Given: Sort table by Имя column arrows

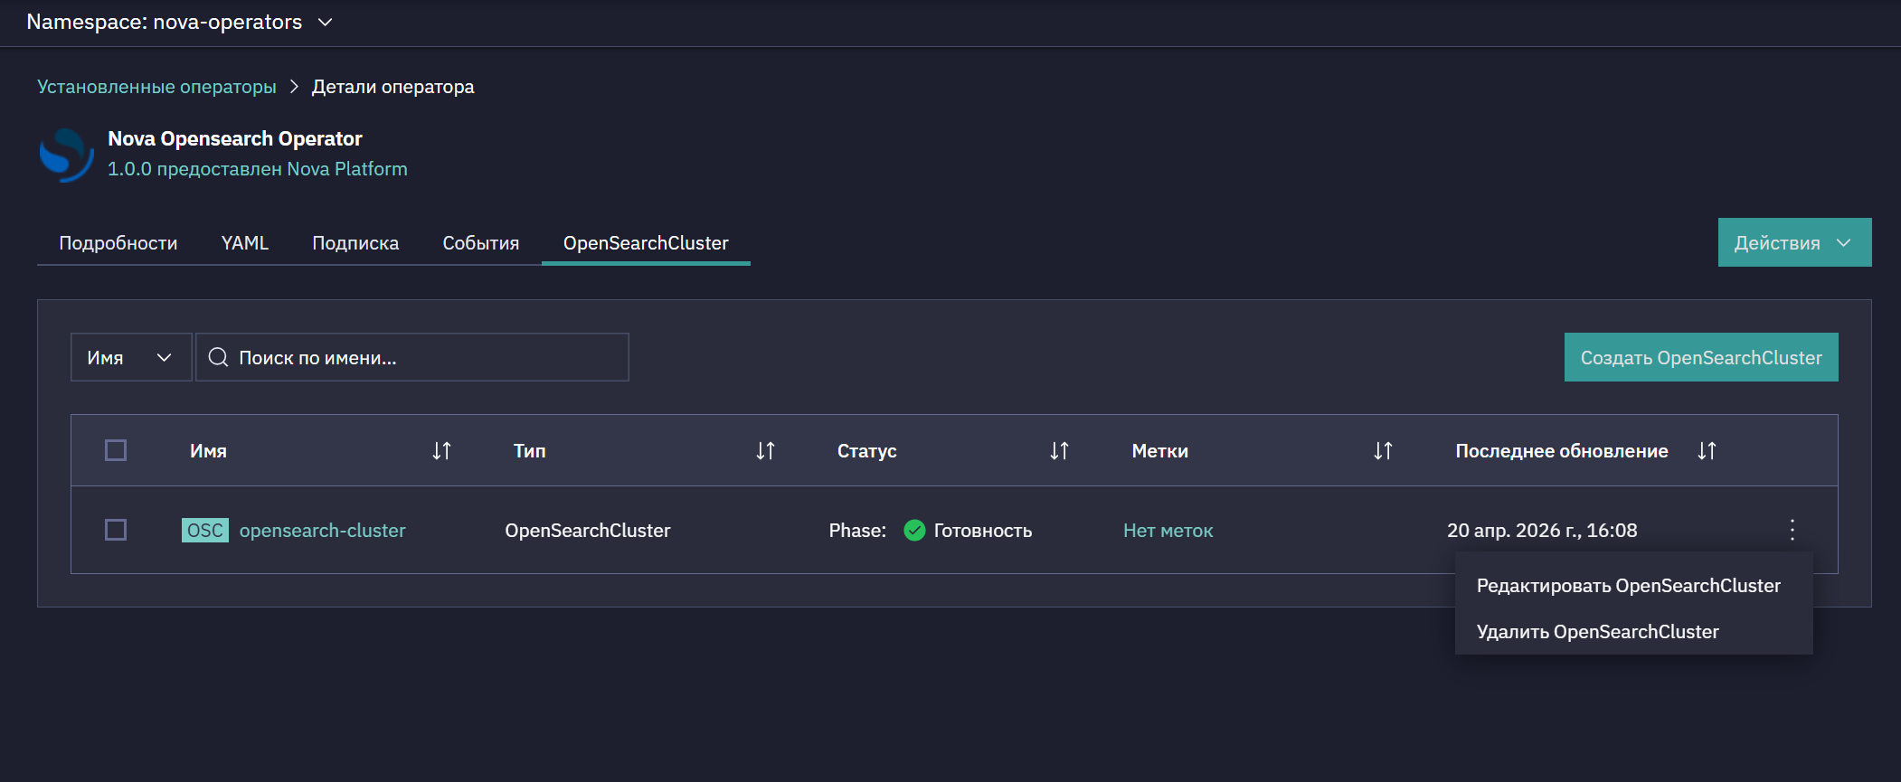Looking at the screenshot, I should pos(441,450).
